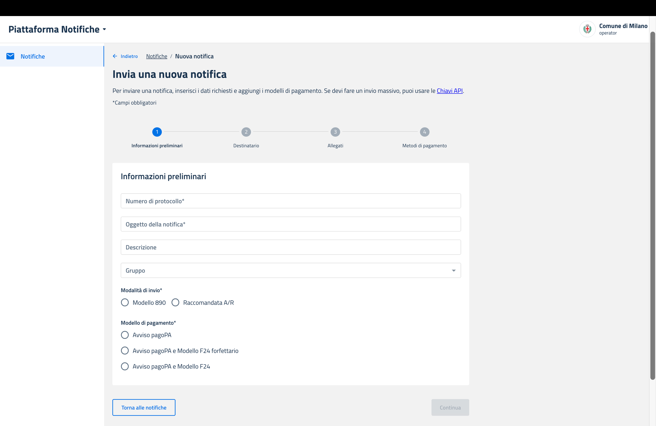The height and width of the screenshot is (426, 656).
Task: Open Notifiche in the side menu
Action: pyautogui.click(x=33, y=56)
